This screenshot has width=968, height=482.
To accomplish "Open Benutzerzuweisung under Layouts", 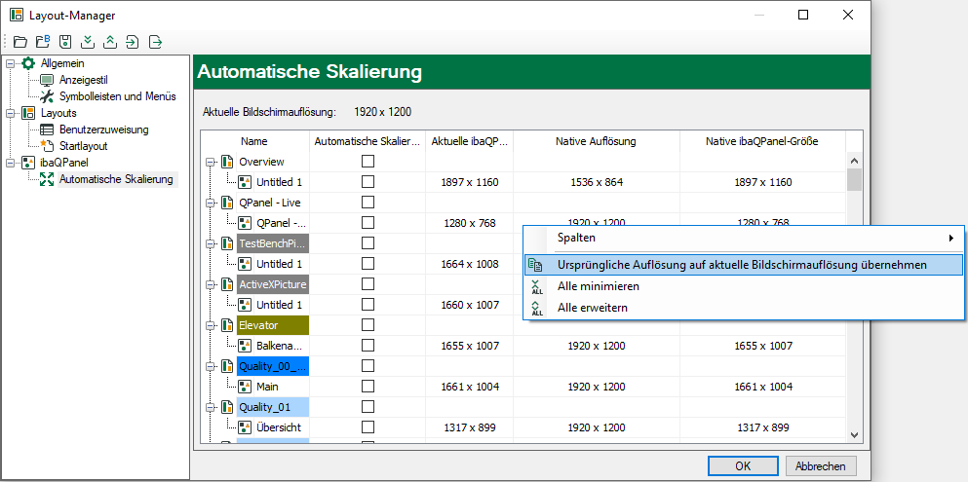I will coord(103,130).
